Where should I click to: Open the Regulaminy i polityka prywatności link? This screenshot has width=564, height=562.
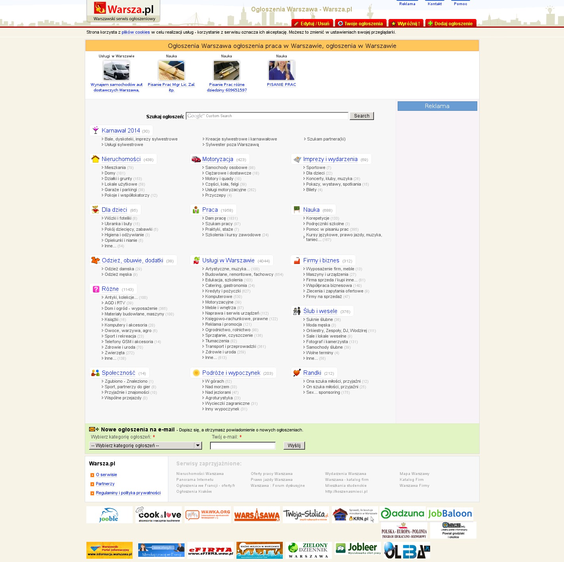pyautogui.click(x=128, y=493)
